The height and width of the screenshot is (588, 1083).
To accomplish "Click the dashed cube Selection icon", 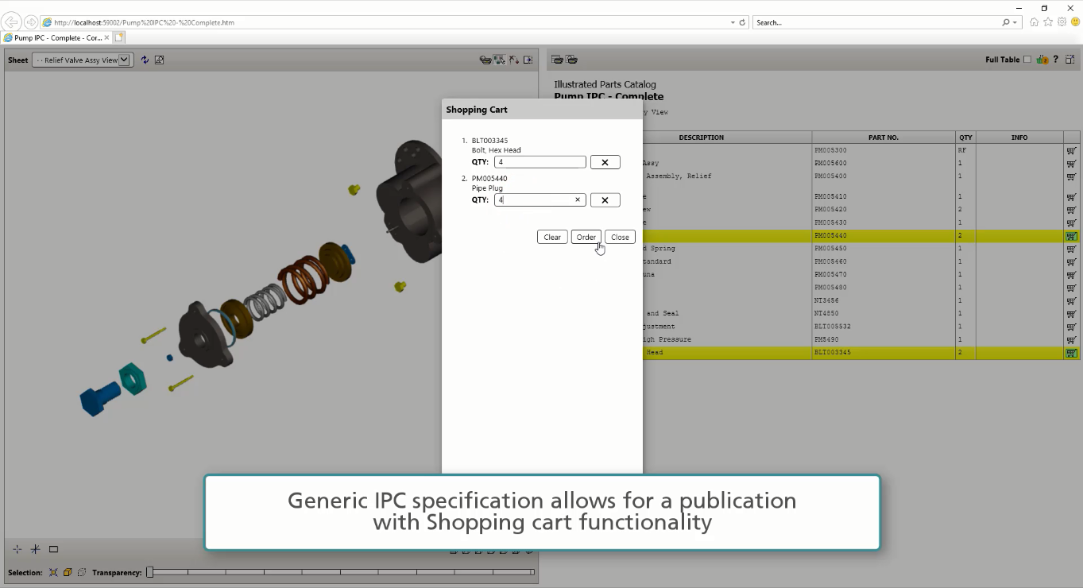I will (81, 572).
